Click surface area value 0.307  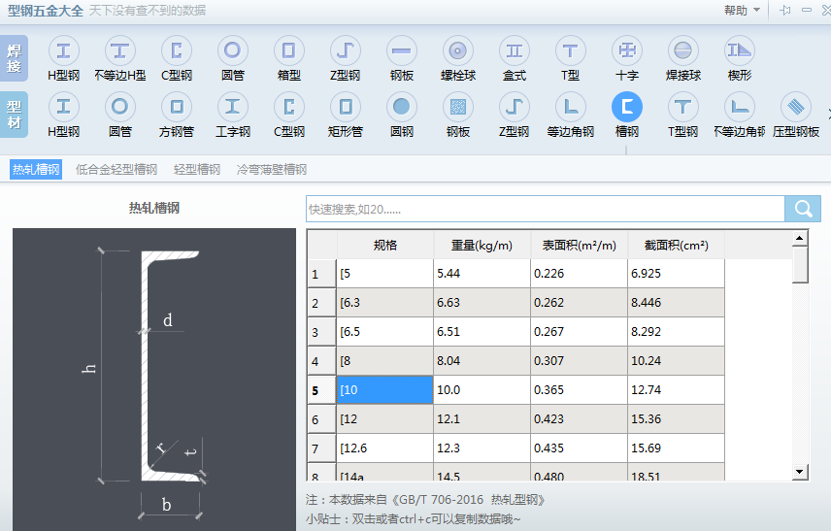[579, 361]
